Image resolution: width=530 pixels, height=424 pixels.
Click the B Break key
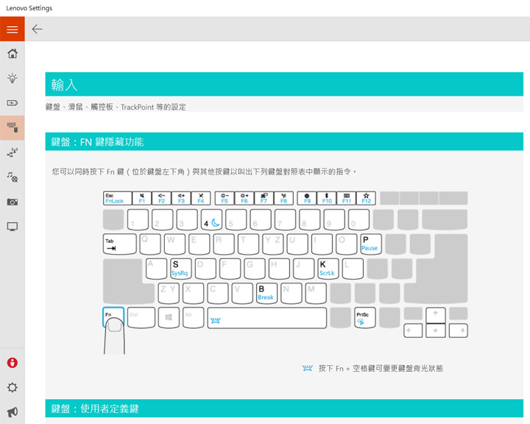point(266,293)
